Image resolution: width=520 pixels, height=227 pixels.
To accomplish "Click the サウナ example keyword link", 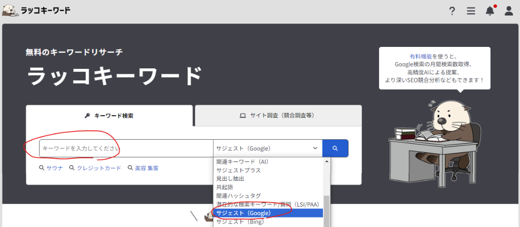I will 54,168.
